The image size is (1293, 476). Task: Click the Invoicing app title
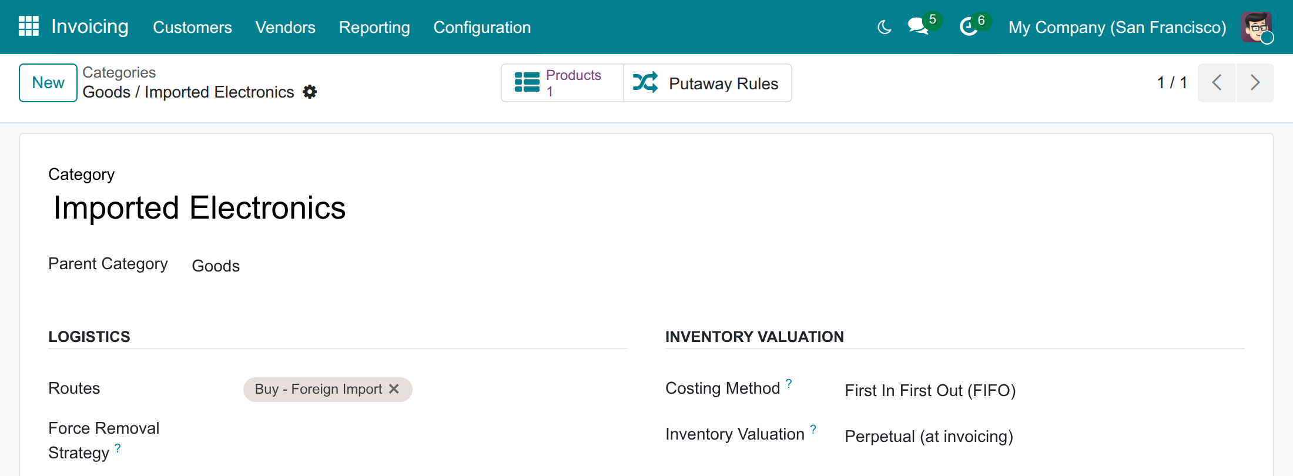[x=90, y=26]
